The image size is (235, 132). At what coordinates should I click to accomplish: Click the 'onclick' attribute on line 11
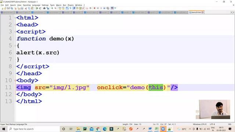tap(110, 87)
